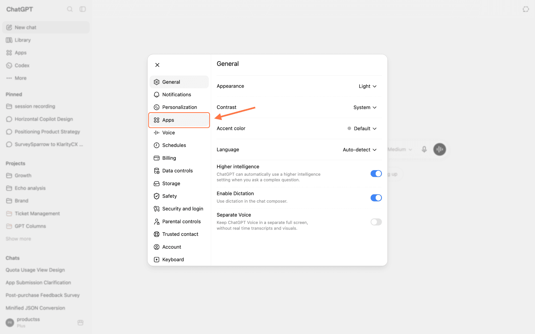Start a New chat from the sidebar
Image resolution: width=535 pixels, height=334 pixels.
tap(46, 27)
